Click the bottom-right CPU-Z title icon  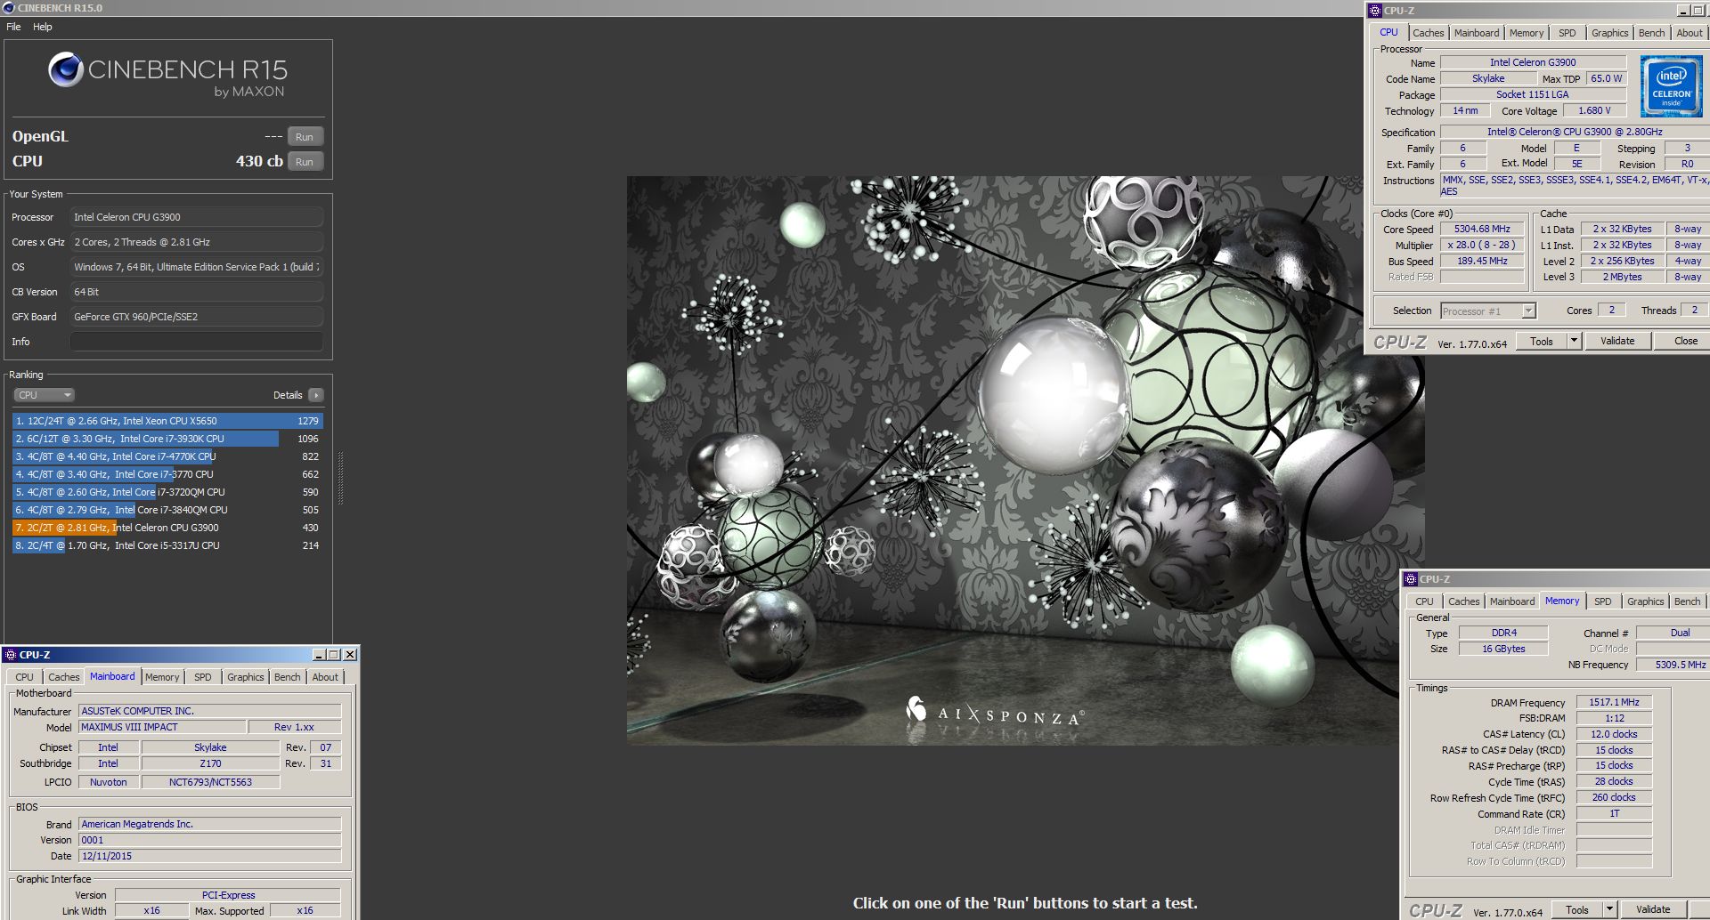pos(1411,579)
